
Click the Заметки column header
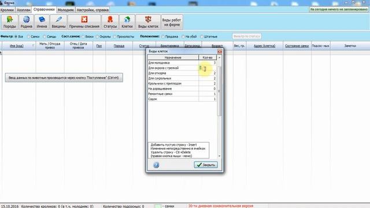[x=350, y=46]
